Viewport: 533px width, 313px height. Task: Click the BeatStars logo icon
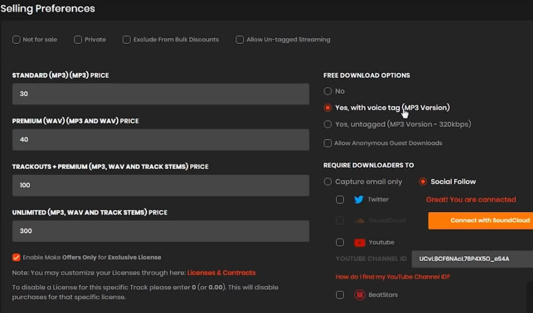pyautogui.click(x=360, y=295)
